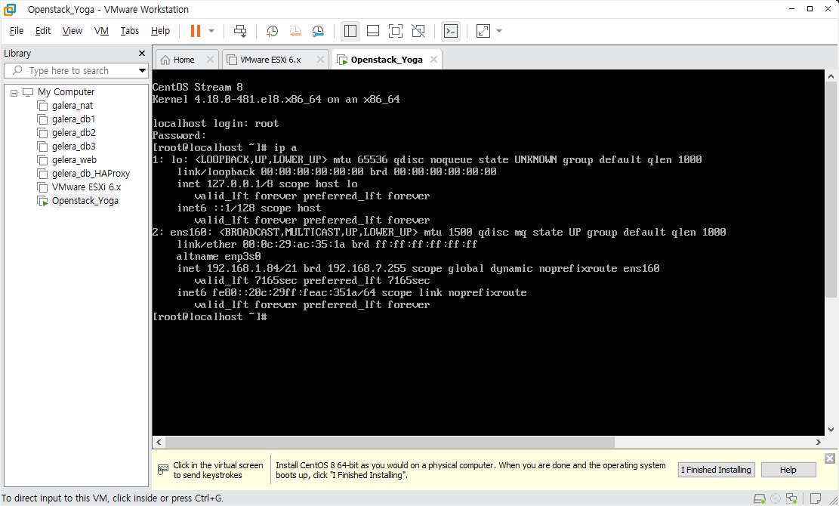The width and height of the screenshot is (839, 506).
Task: Open the power options dropdown arrow
Action: pos(211,31)
